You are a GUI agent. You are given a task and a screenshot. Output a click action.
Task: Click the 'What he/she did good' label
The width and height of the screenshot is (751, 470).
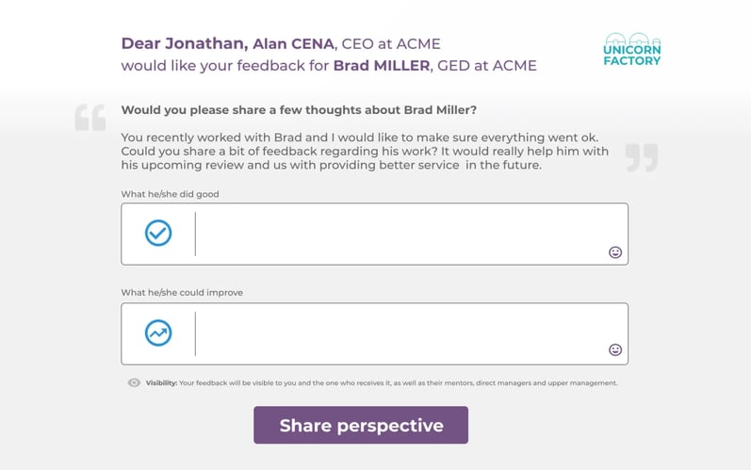(x=170, y=194)
